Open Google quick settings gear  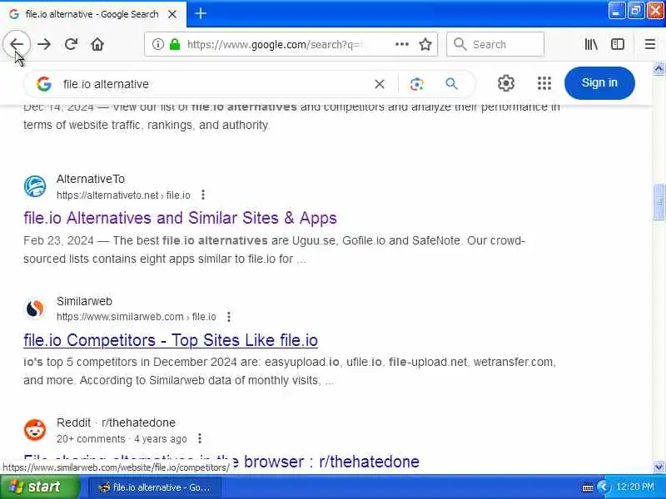(506, 83)
